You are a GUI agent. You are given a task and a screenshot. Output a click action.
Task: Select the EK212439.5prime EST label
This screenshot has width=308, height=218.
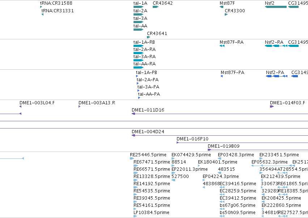[280, 176]
